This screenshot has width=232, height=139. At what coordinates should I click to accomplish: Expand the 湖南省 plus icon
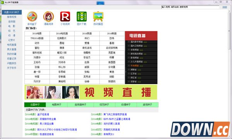129,69
